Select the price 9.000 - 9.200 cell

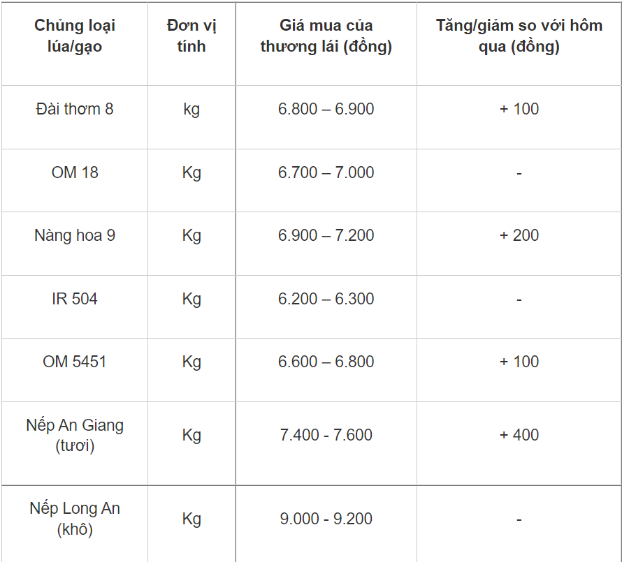click(326, 519)
